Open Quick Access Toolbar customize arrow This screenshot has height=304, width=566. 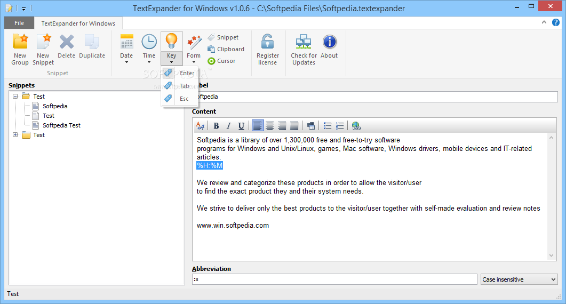tap(23, 9)
